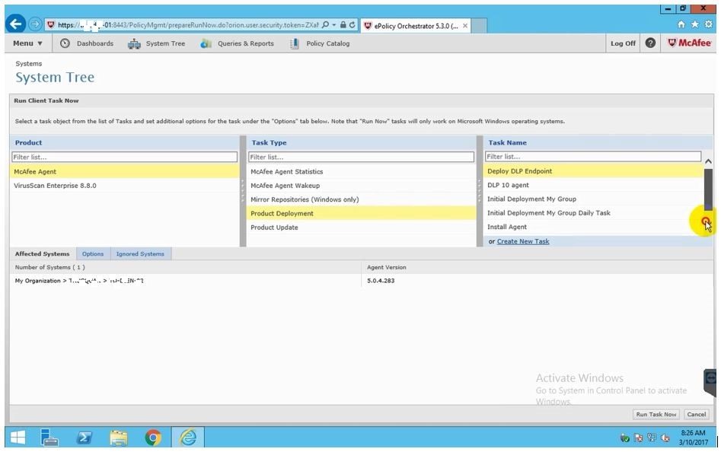
Task: Open Queries & Reports icon
Action: (206, 43)
